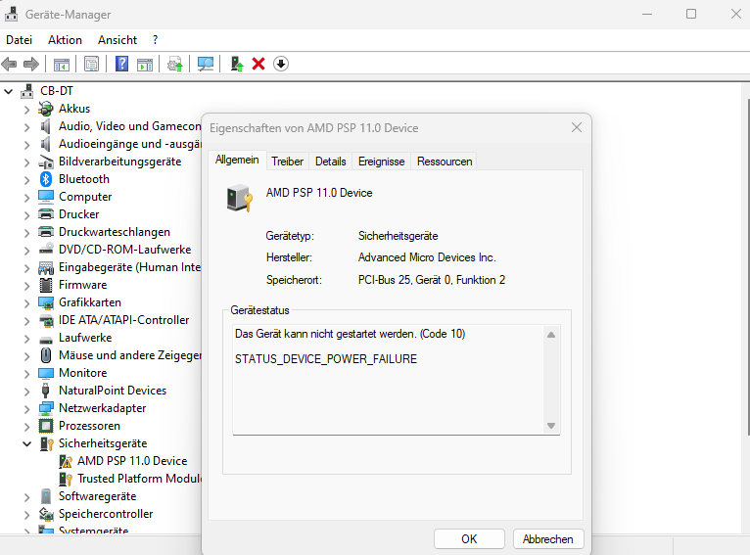Viewport: 750px width, 555px height.
Task: Expand the Softwaregeräte category
Action: click(26, 497)
